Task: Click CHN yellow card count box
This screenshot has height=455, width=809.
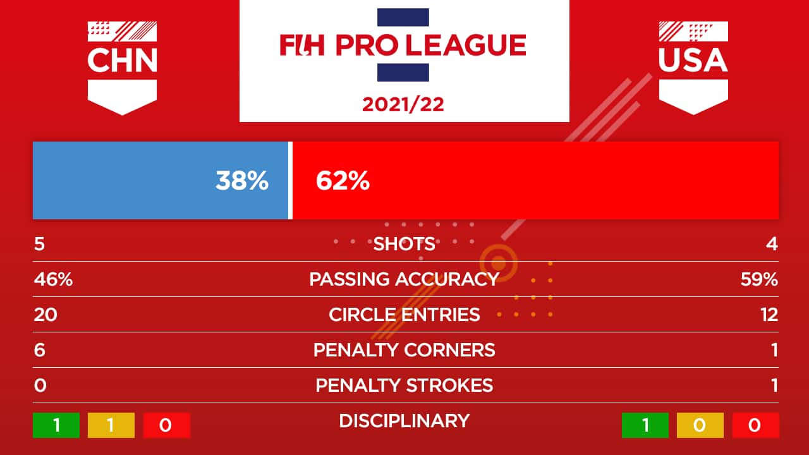Action: click(111, 425)
